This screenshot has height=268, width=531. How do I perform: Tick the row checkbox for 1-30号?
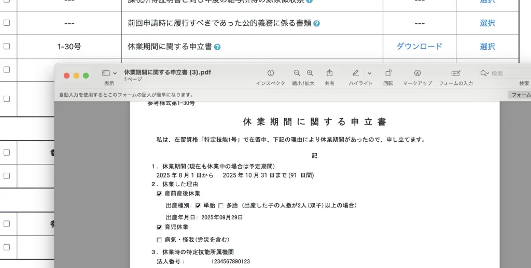7,46
